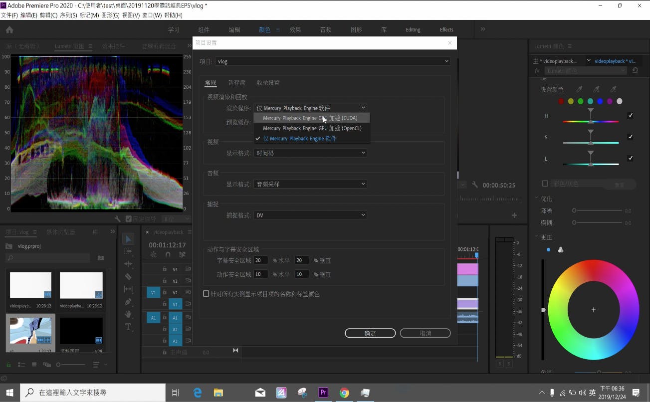
Task: Switch Project panel to icon view
Action: pos(34,365)
